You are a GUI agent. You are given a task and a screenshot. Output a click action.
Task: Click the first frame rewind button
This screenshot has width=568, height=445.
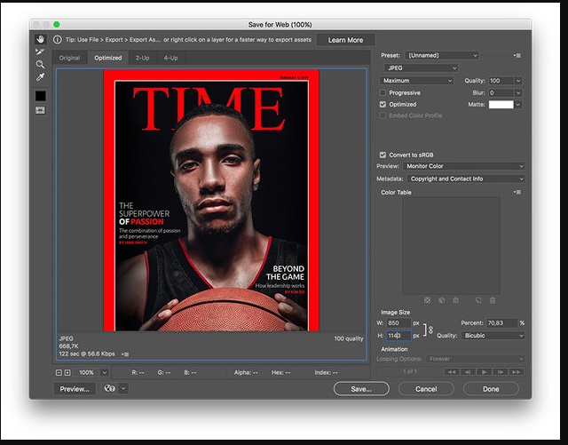452,372
